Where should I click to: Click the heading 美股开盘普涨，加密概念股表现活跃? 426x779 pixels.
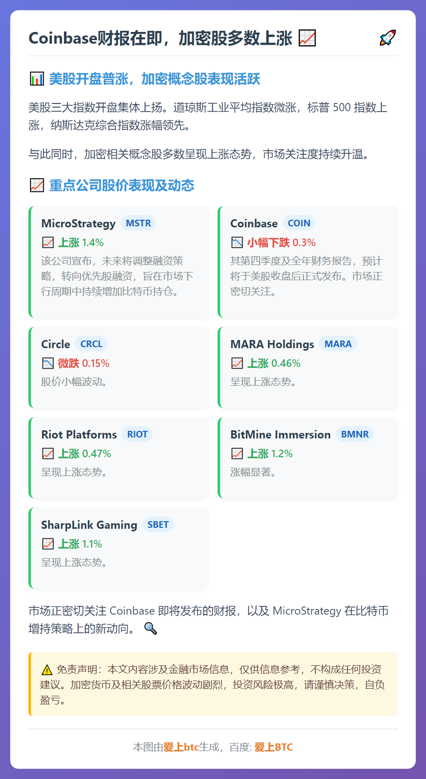tap(155, 79)
